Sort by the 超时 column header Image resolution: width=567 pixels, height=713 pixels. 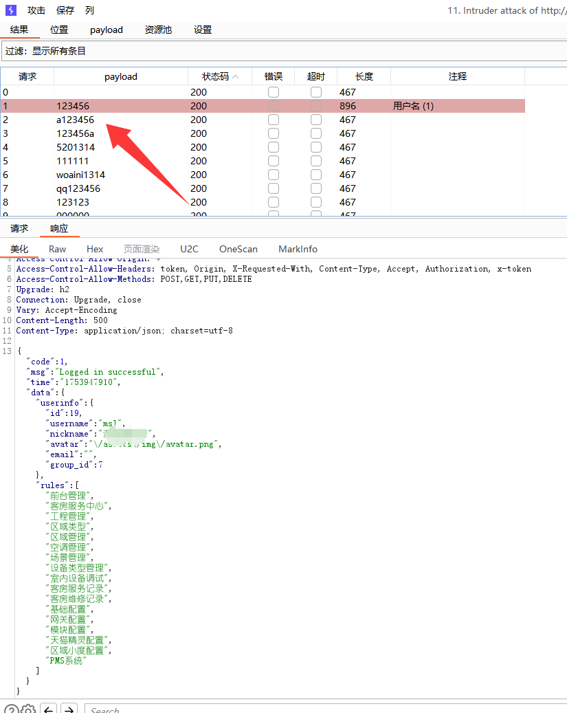(316, 76)
